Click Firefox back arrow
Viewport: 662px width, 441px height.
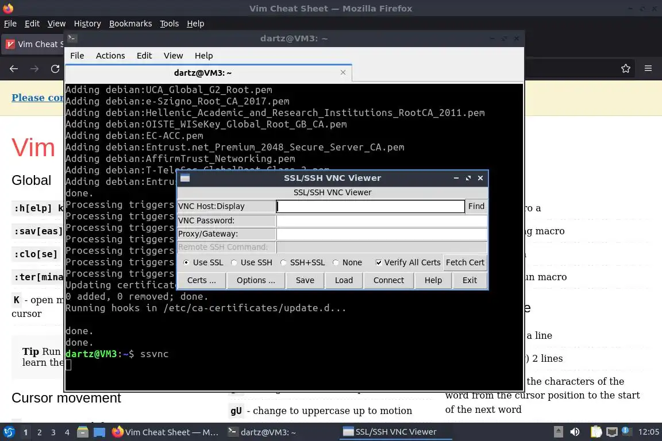click(14, 68)
